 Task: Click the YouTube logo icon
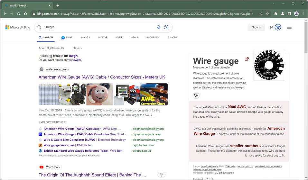point(41,167)
